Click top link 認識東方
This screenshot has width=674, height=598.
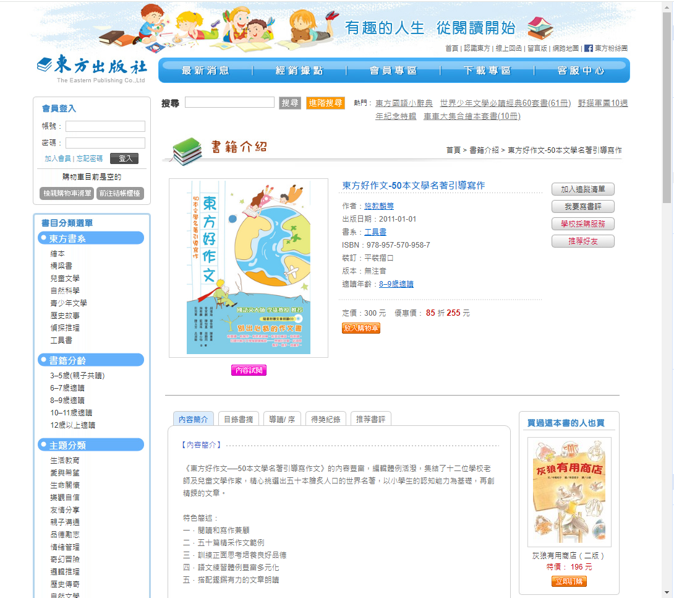click(x=477, y=48)
